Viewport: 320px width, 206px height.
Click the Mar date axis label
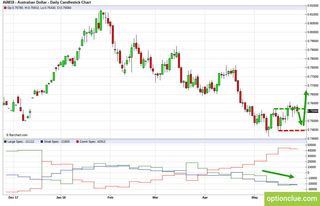pos(156,197)
